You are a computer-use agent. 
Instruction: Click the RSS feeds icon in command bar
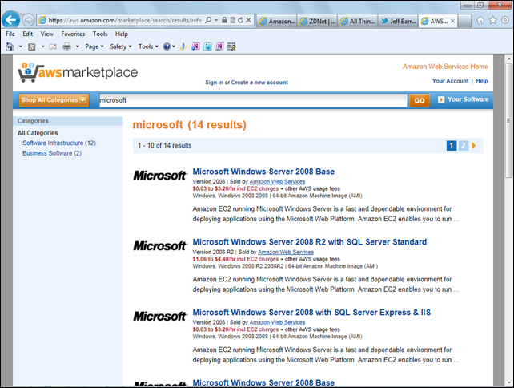click(32, 47)
